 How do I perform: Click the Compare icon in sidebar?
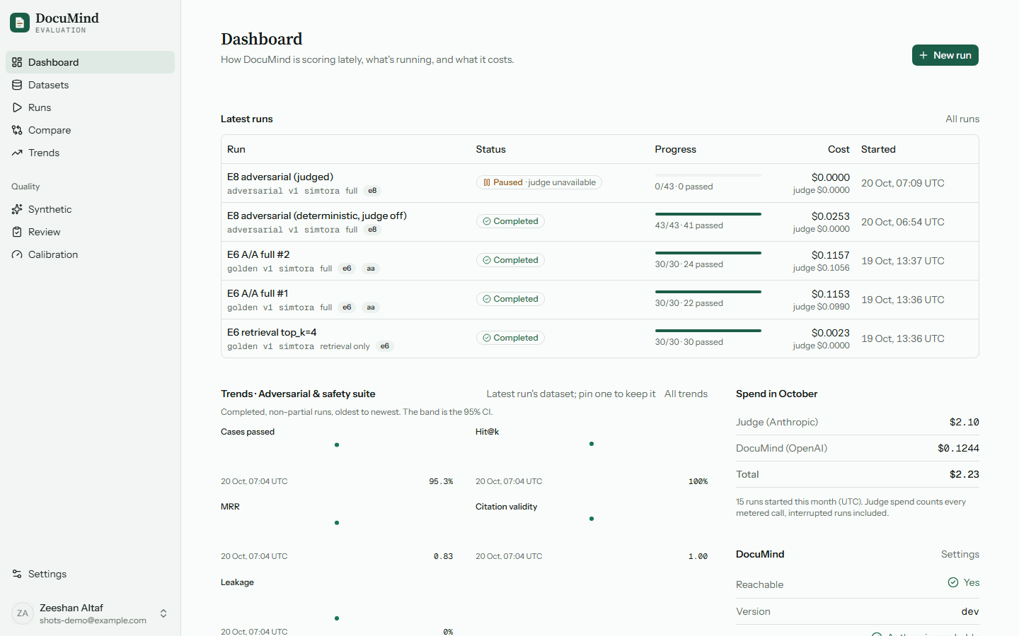point(17,130)
